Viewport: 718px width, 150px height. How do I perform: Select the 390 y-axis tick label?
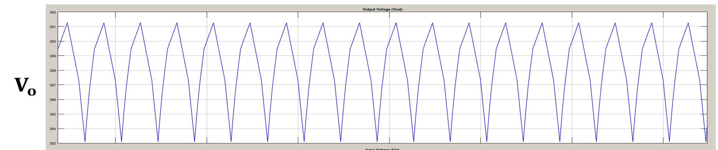coord(53,42)
